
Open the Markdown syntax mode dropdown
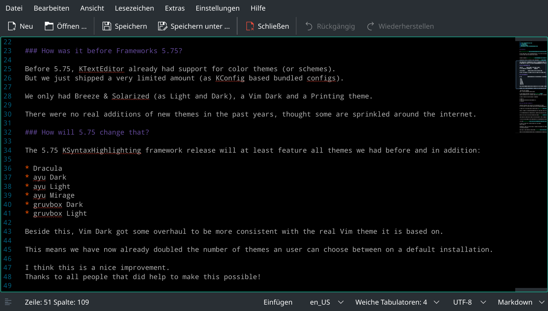(515, 302)
